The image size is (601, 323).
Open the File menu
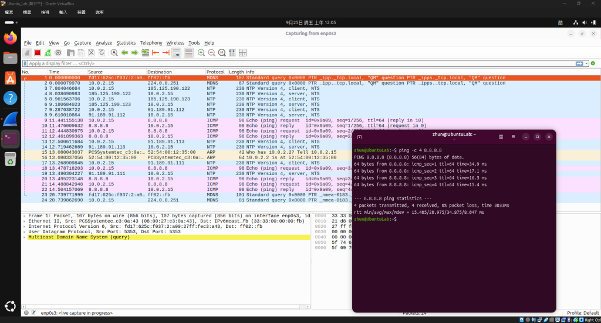(28, 43)
